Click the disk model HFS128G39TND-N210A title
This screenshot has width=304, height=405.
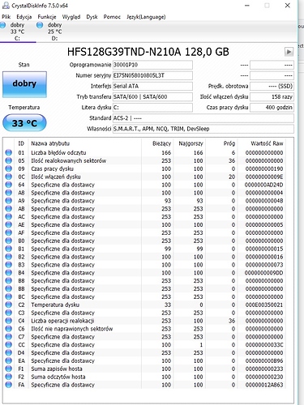tap(148, 52)
